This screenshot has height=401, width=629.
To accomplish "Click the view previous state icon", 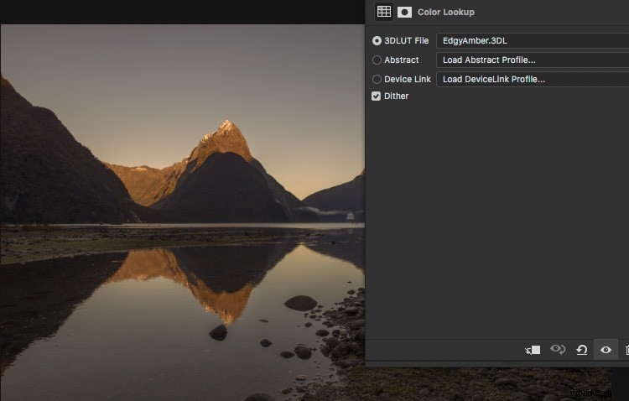I will pos(558,350).
